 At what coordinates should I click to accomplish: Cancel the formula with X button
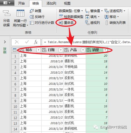pyautogui.click(x=17, y=42)
